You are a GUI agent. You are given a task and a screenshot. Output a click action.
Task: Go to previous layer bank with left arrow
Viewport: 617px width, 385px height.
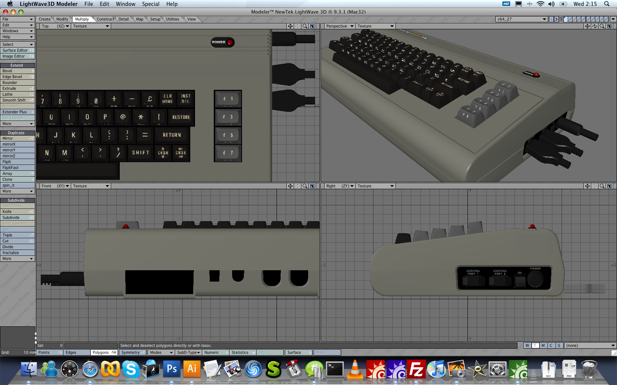tap(551, 19)
